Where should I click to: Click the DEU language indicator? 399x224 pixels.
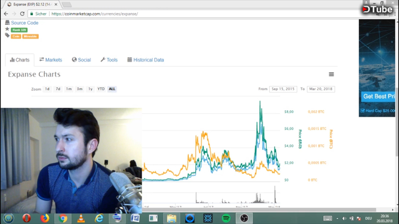pos(368,218)
